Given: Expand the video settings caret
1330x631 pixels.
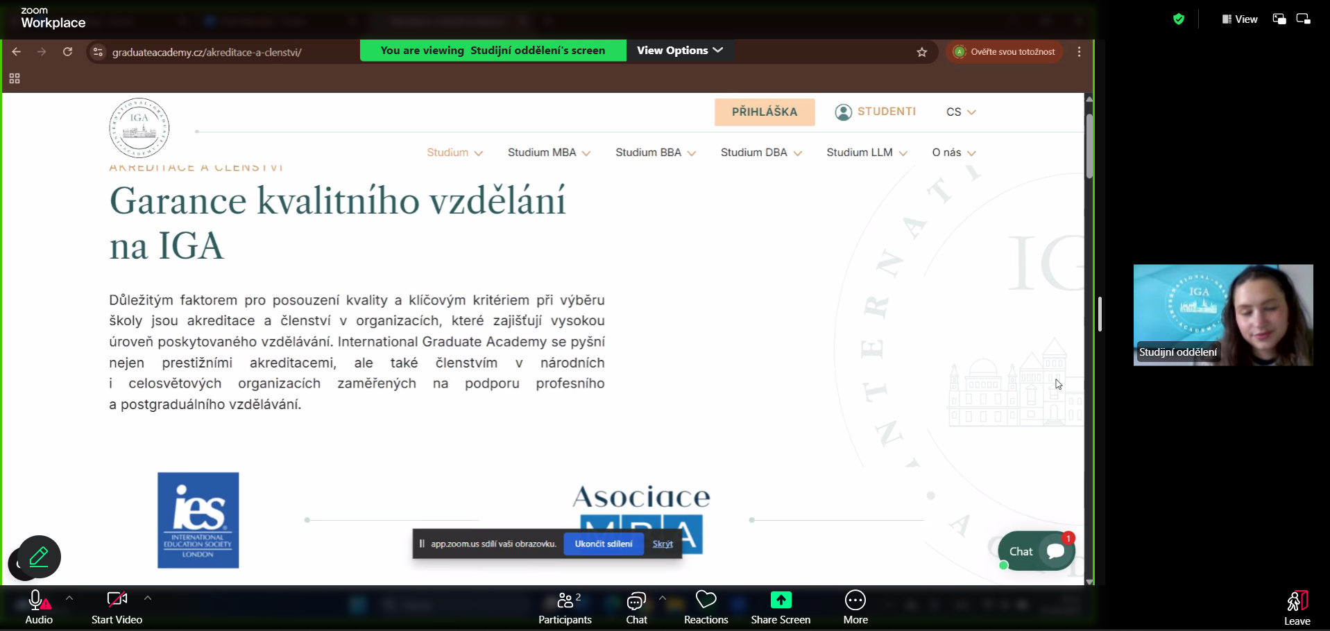Looking at the screenshot, I should [x=148, y=598].
